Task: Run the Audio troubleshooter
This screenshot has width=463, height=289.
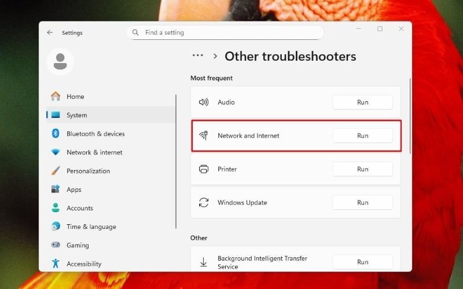Action: (363, 102)
